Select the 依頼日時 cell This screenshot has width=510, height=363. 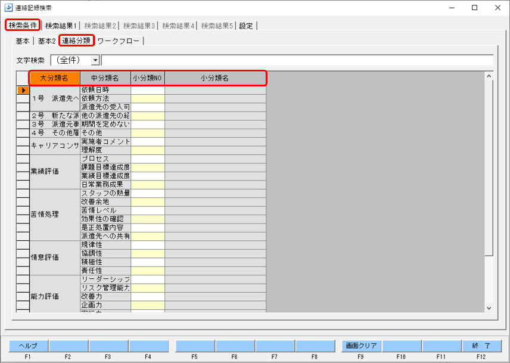105,90
